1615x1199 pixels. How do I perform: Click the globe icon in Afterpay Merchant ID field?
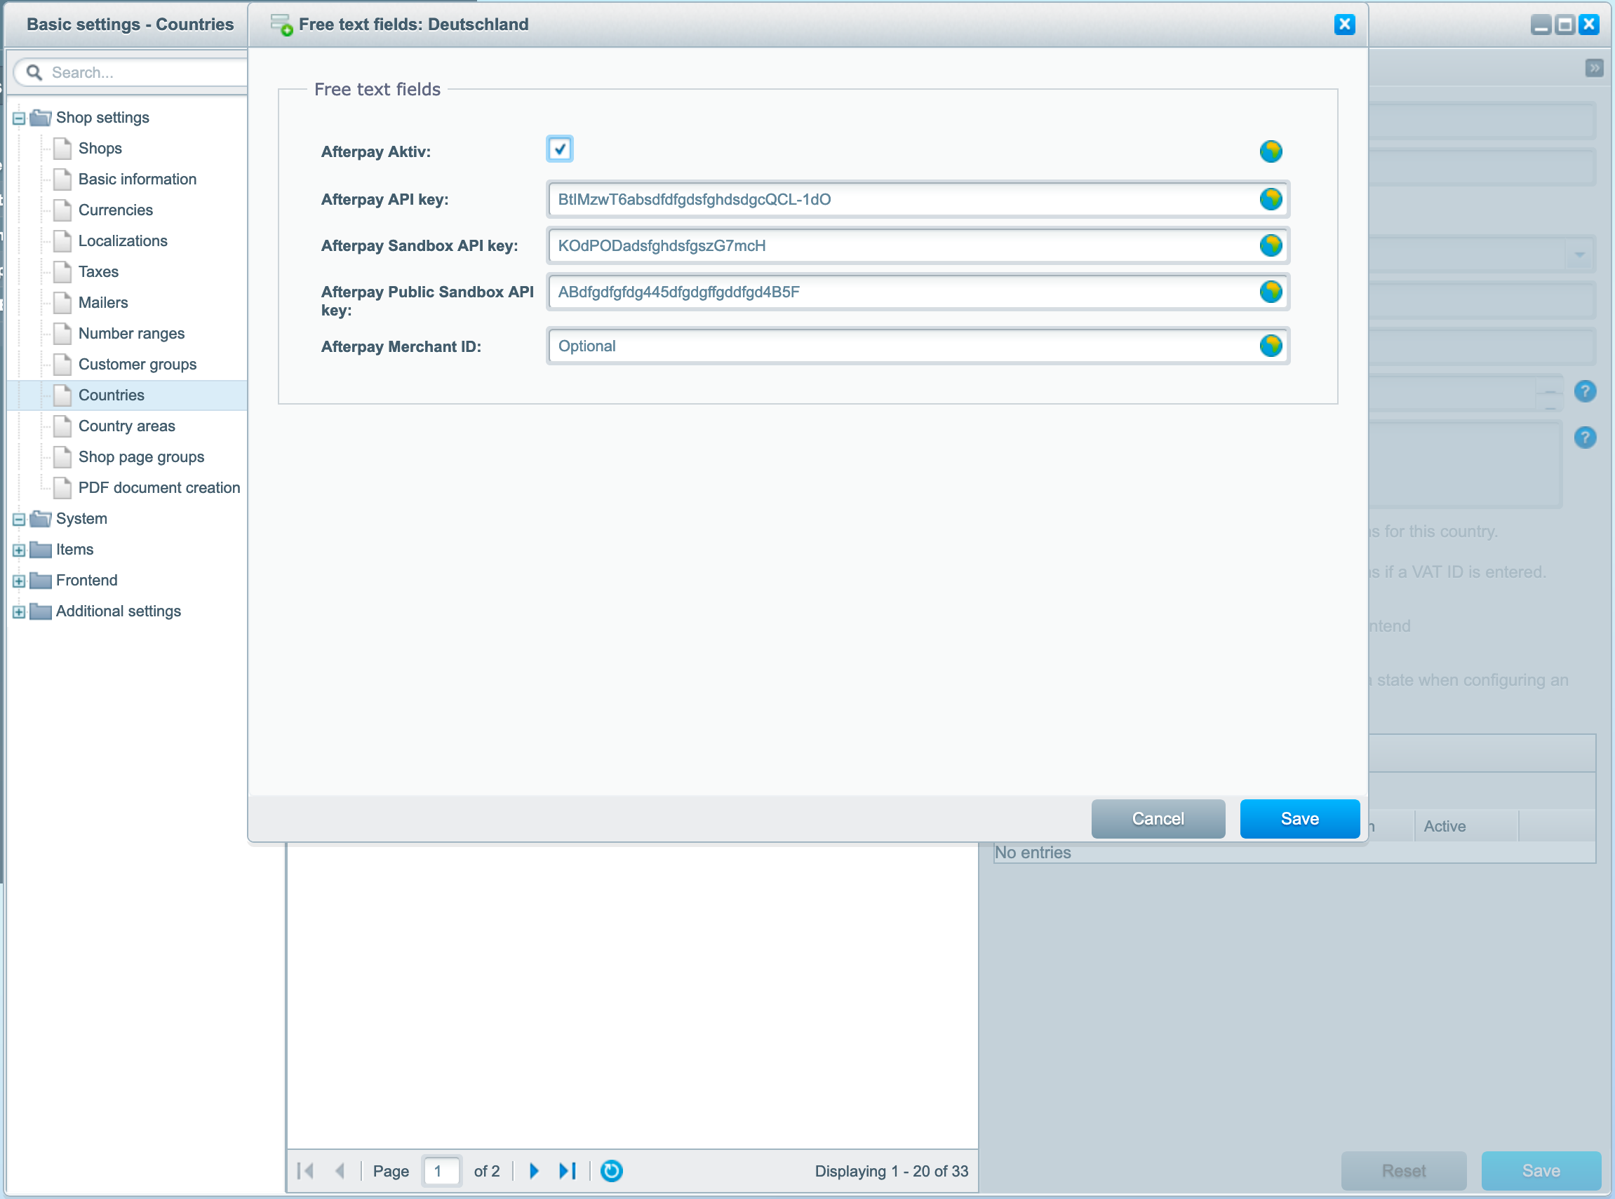[1270, 346]
